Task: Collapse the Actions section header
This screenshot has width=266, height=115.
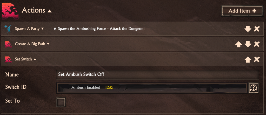Action: tap(36, 10)
